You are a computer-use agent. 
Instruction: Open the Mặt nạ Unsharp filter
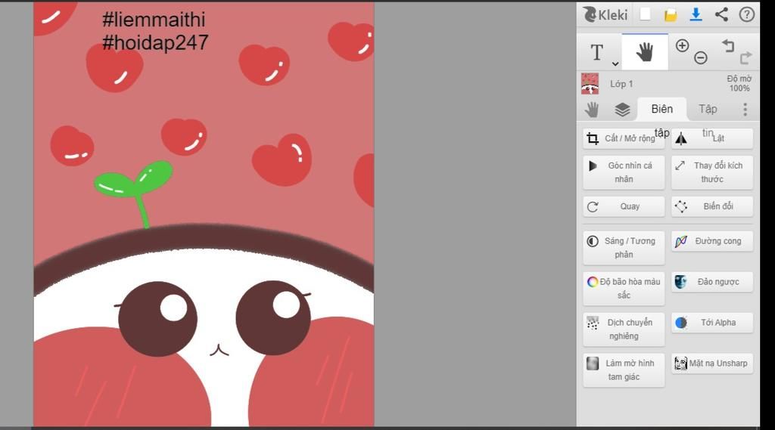[711, 363]
